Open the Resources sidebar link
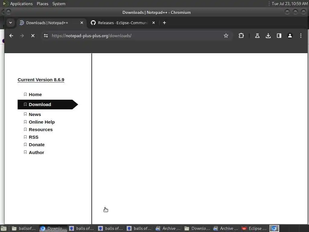Viewport: 309px width, 232px height. [41, 130]
